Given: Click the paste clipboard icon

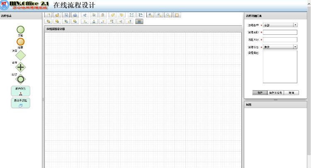Looking at the screenshot, I should tap(102, 15).
